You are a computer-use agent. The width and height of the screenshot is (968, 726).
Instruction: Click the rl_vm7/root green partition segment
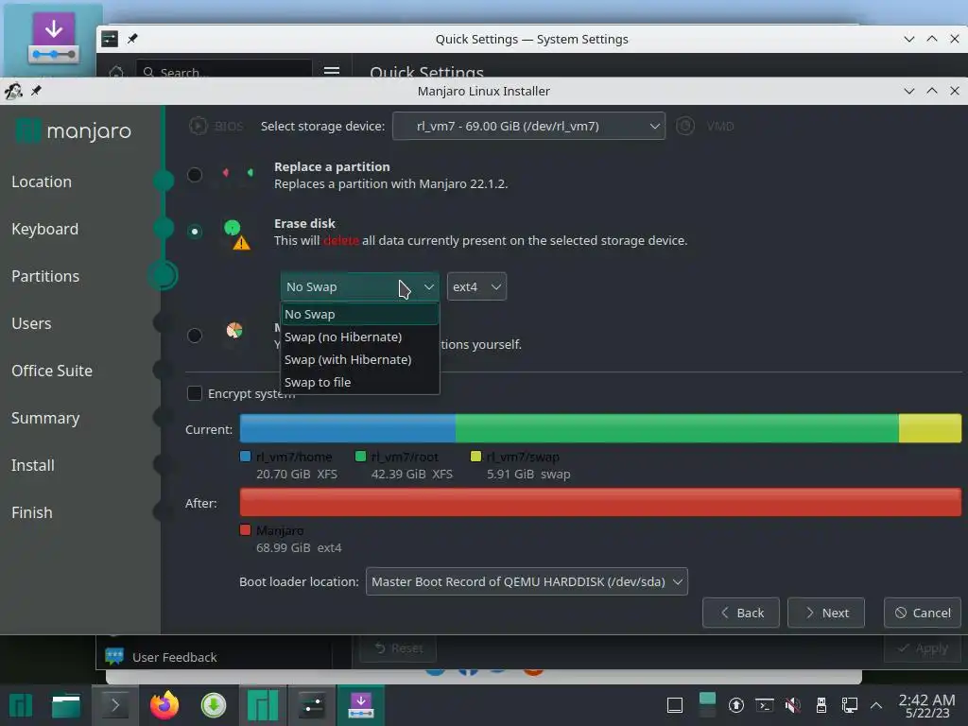(x=677, y=428)
